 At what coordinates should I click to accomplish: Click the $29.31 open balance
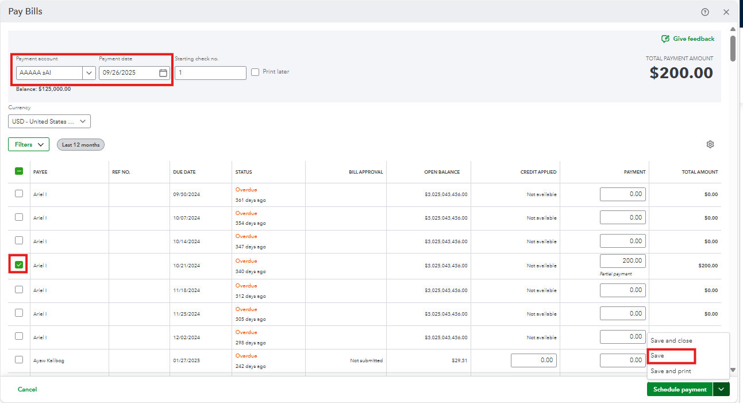coord(459,360)
